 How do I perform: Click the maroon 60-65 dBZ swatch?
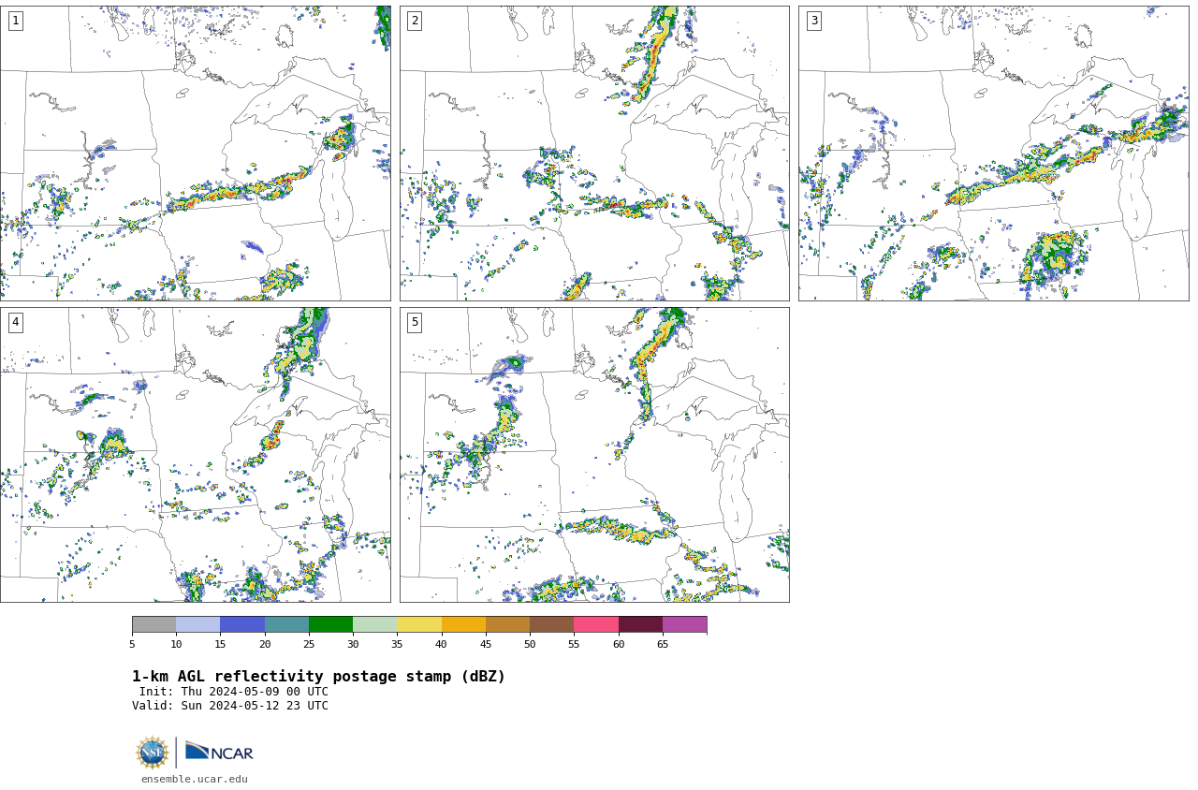tap(640, 624)
